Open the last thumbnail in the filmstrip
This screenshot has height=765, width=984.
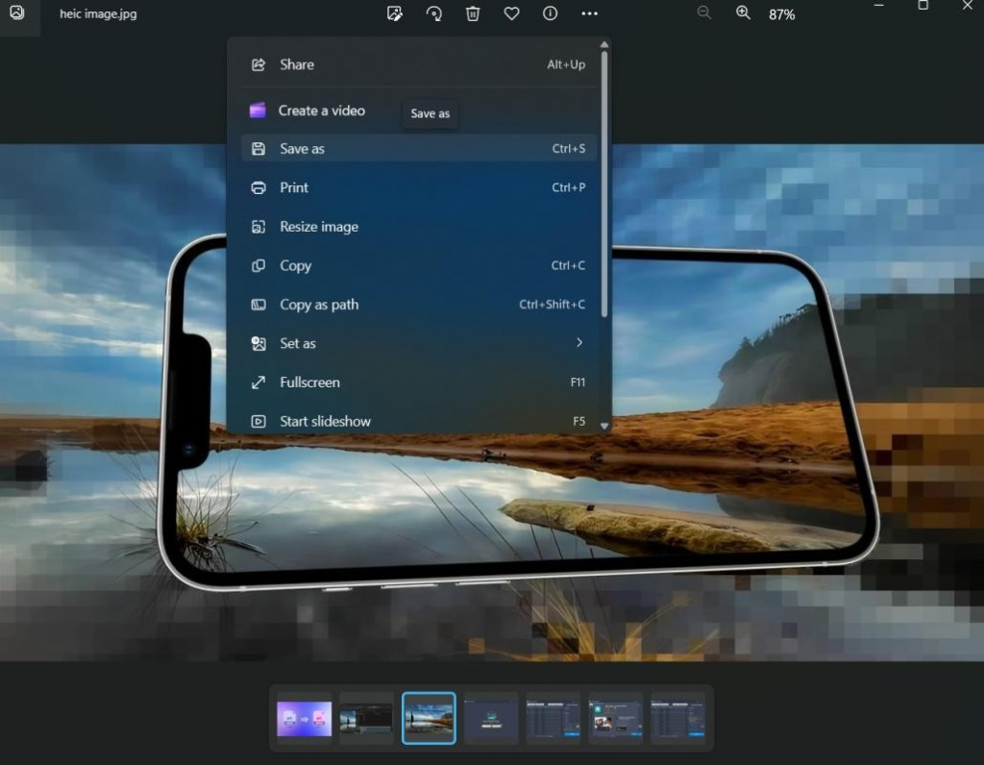click(x=677, y=718)
